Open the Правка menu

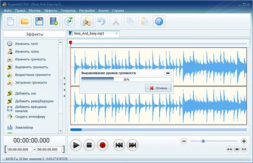pos(20,11)
